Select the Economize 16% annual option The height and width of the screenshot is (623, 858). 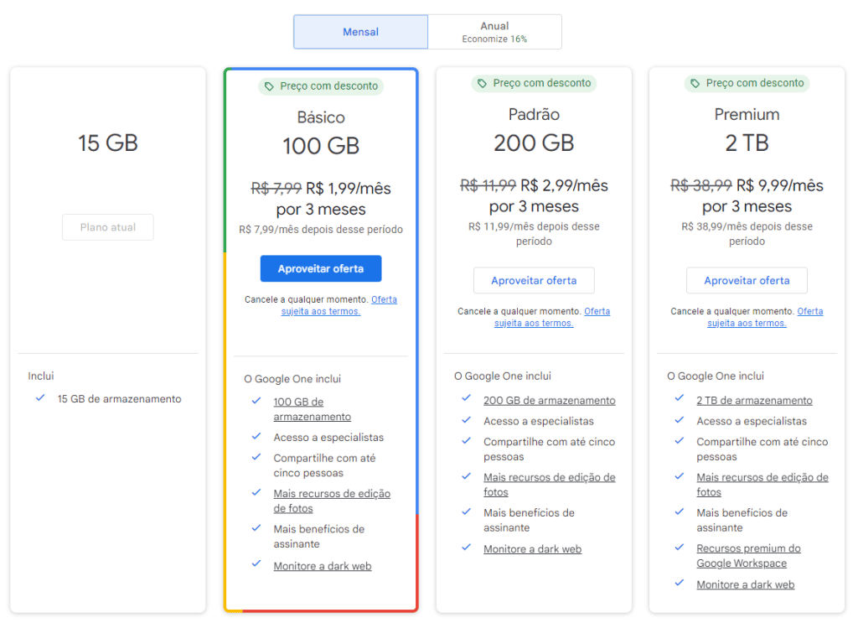click(494, 37)
